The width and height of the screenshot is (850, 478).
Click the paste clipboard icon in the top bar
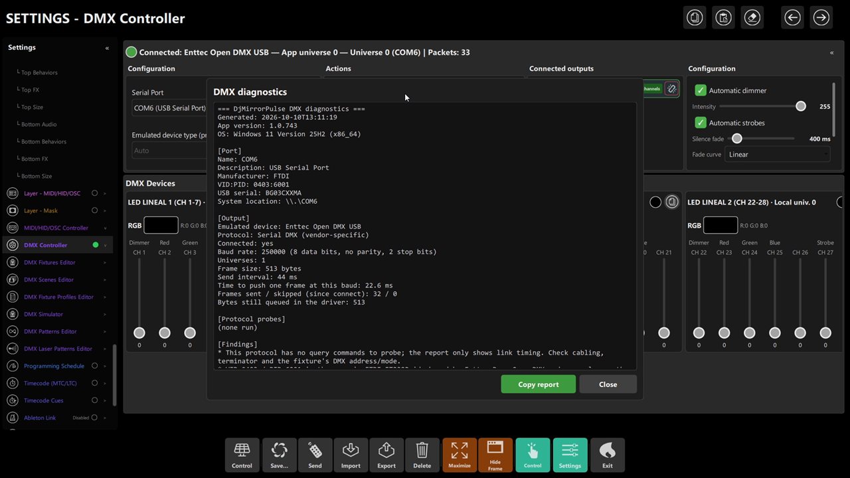723,17
